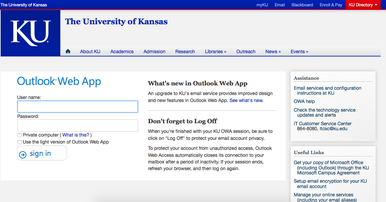
Task: Click the 'Outlook Web App' heading
Action: click(x=59, y=82)
